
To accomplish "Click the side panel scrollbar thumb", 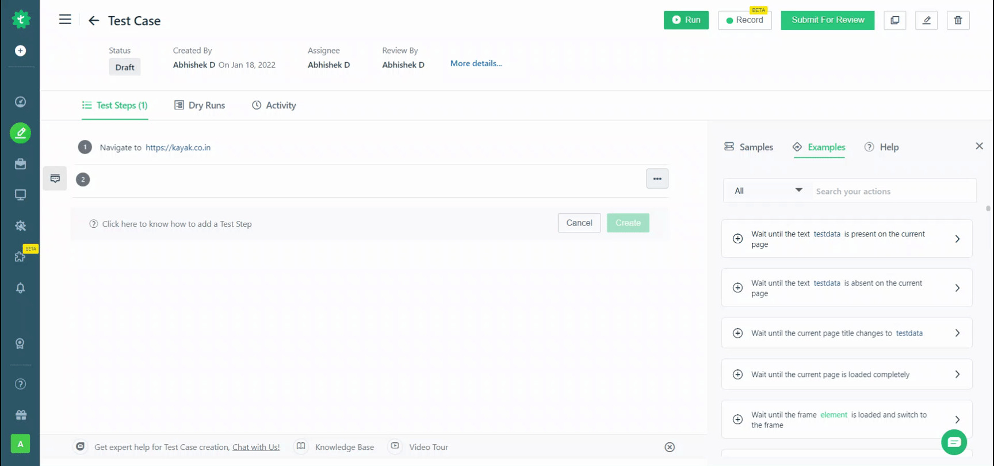I will (988, 208).
